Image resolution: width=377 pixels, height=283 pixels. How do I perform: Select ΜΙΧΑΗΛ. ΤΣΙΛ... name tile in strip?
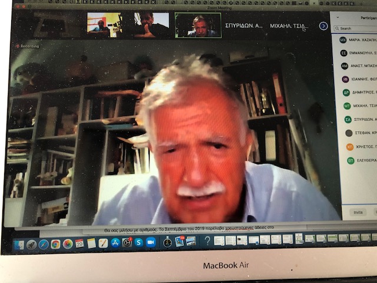coord(289,26)
